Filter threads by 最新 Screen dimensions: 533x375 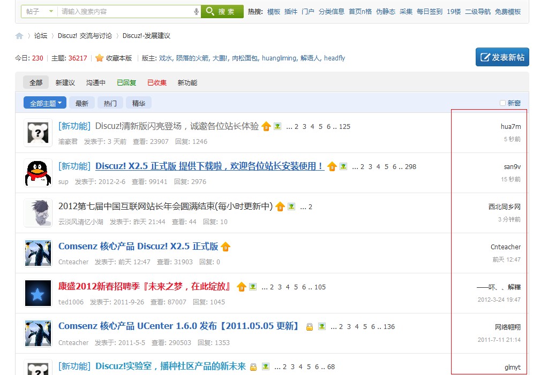coord(81,103)
